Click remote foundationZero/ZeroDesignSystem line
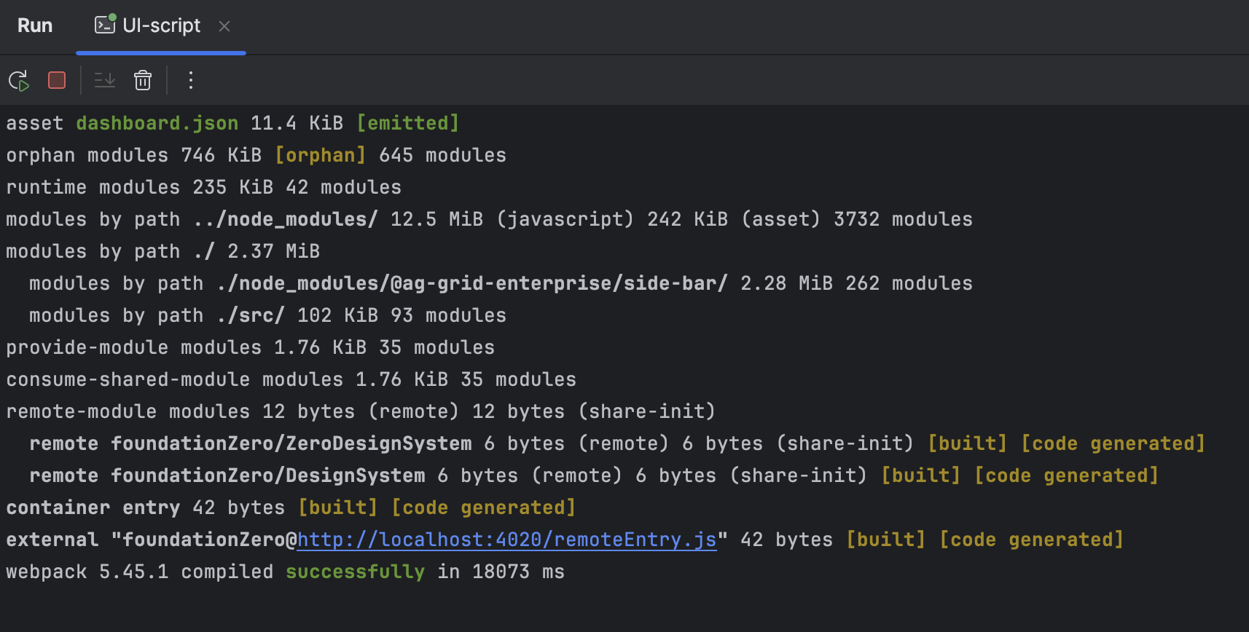The image size is (1249, 632). point(616,443)
